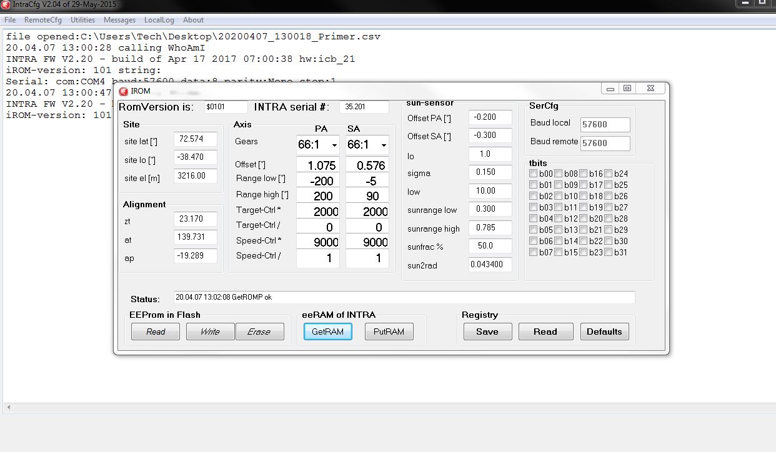Enable the b00 tbits checkbox
This screenshot has height=452, width=776.
tap(534, 174)
